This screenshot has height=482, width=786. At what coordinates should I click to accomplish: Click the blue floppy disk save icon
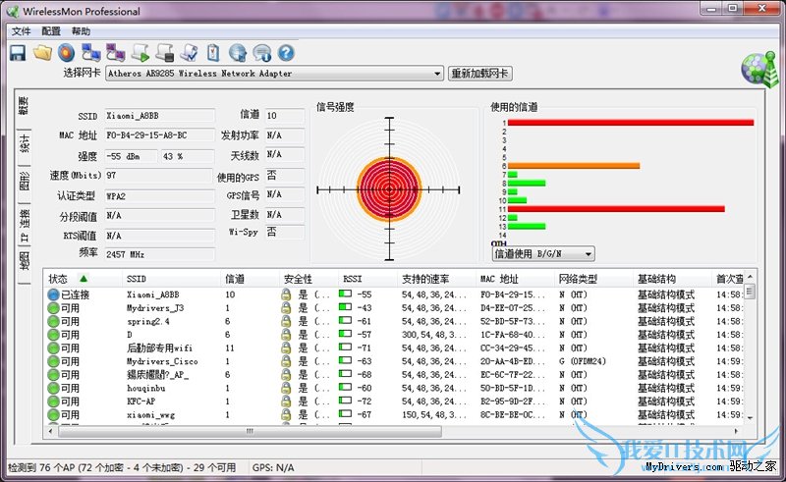(x=18, y=53)
